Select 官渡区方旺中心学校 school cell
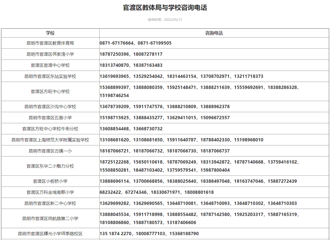The width and height of the screenshot is (331, 240). tap(50, 91)
